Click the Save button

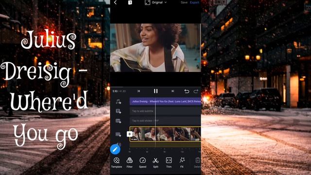point(184,2)
